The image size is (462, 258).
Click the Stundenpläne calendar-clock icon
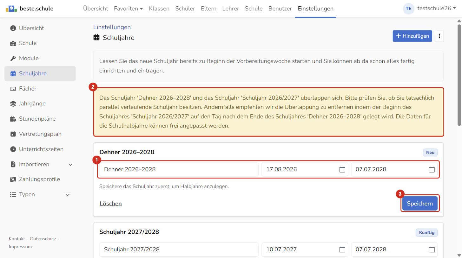click(x=13, y=119)
